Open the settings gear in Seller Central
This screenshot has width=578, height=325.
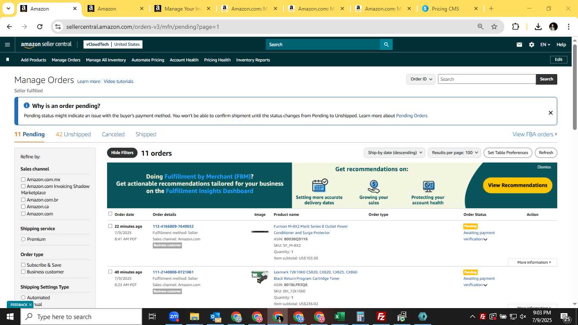(x=531, y=44)
